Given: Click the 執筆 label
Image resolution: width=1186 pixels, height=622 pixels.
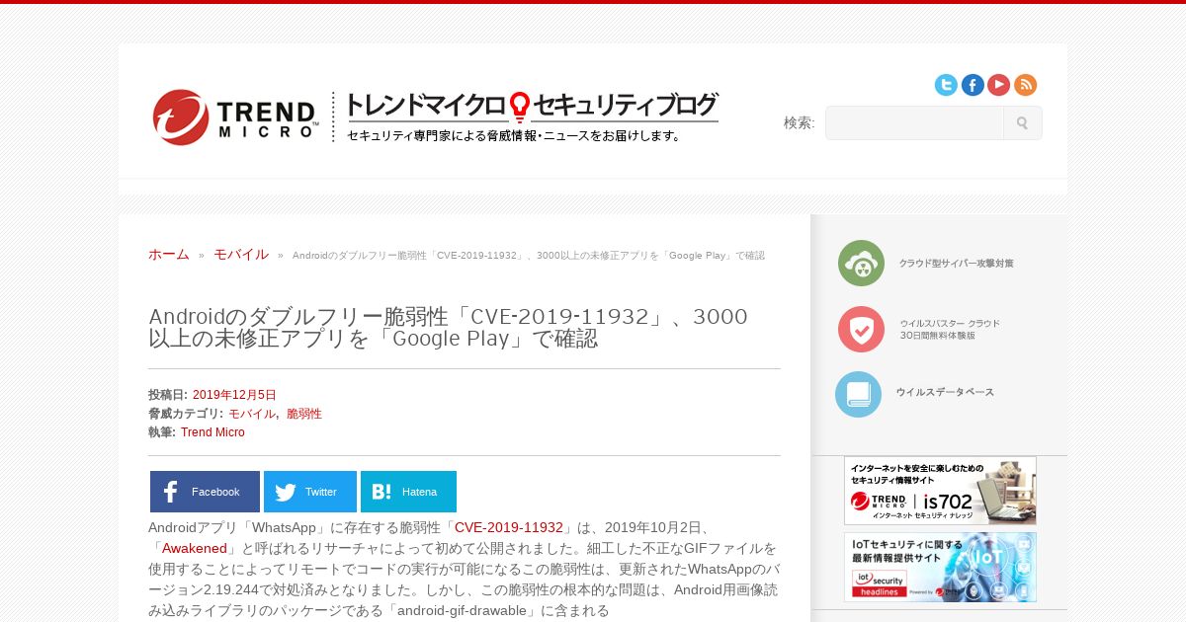Looking at the screenshot, I should (x=162, y=432).
